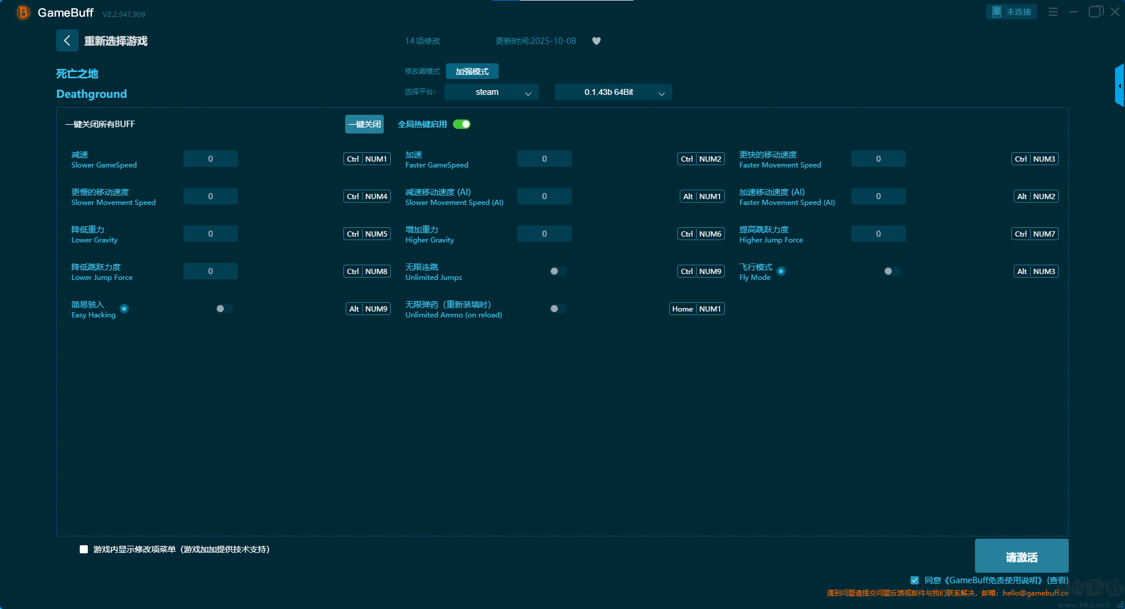Viewport: 1125px width, 609px height.
Task: Click the heart favorite icon
Action: click(596, 41)
